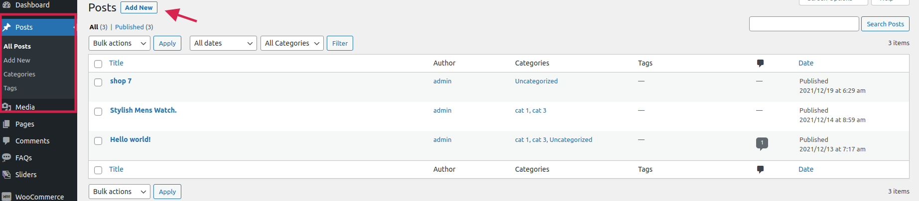Open the Published posts filter link
919x201 pixels.
coord(130,27)
